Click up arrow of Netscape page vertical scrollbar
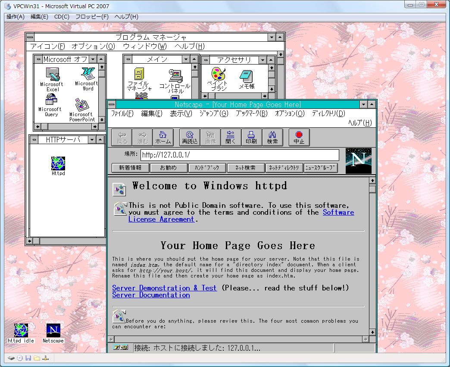 tap(372, 181)
